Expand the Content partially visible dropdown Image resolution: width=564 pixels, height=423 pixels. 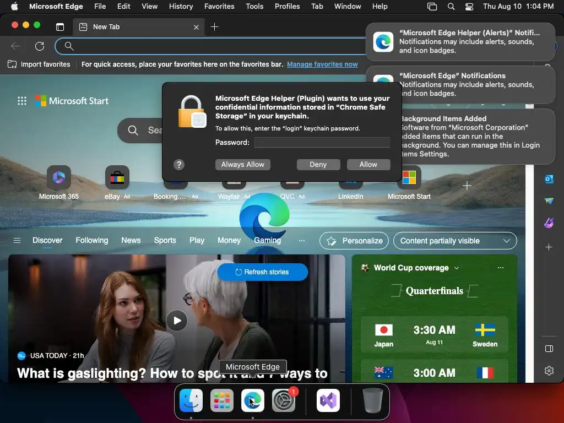click(455, 241)
